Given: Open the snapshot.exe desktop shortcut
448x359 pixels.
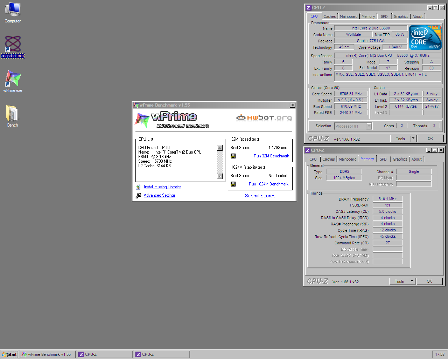Looking at the screenshot, I should [x=13, y=45].
